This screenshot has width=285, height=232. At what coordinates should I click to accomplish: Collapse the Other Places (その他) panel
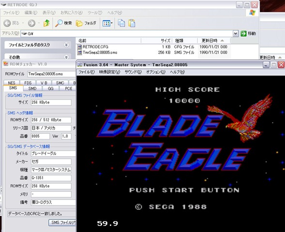coord(66,57)
